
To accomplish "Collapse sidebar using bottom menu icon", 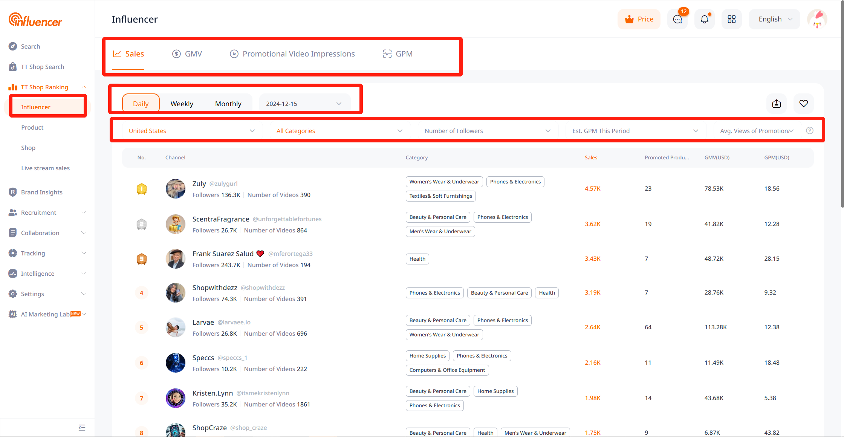I will pyautogui.click(x=82, y=428).
